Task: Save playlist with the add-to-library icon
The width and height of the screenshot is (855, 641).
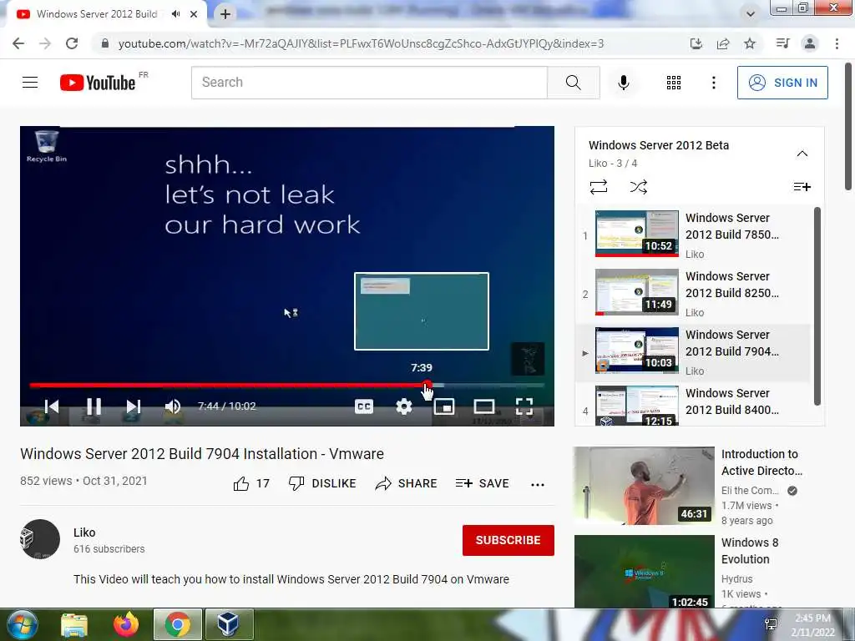Action: [x=802, y=187]
